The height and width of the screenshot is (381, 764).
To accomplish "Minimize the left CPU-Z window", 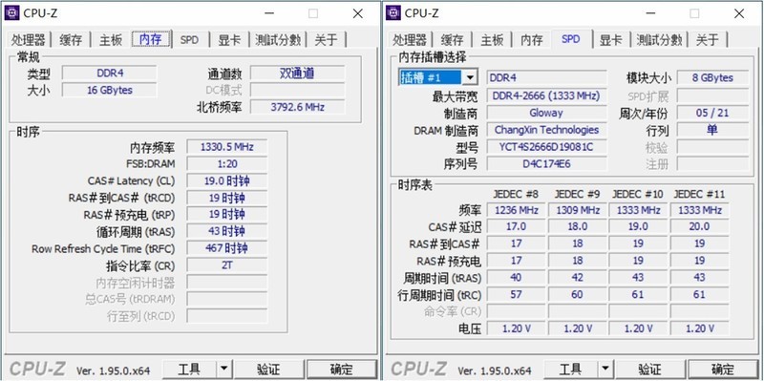I will point(269,13).
